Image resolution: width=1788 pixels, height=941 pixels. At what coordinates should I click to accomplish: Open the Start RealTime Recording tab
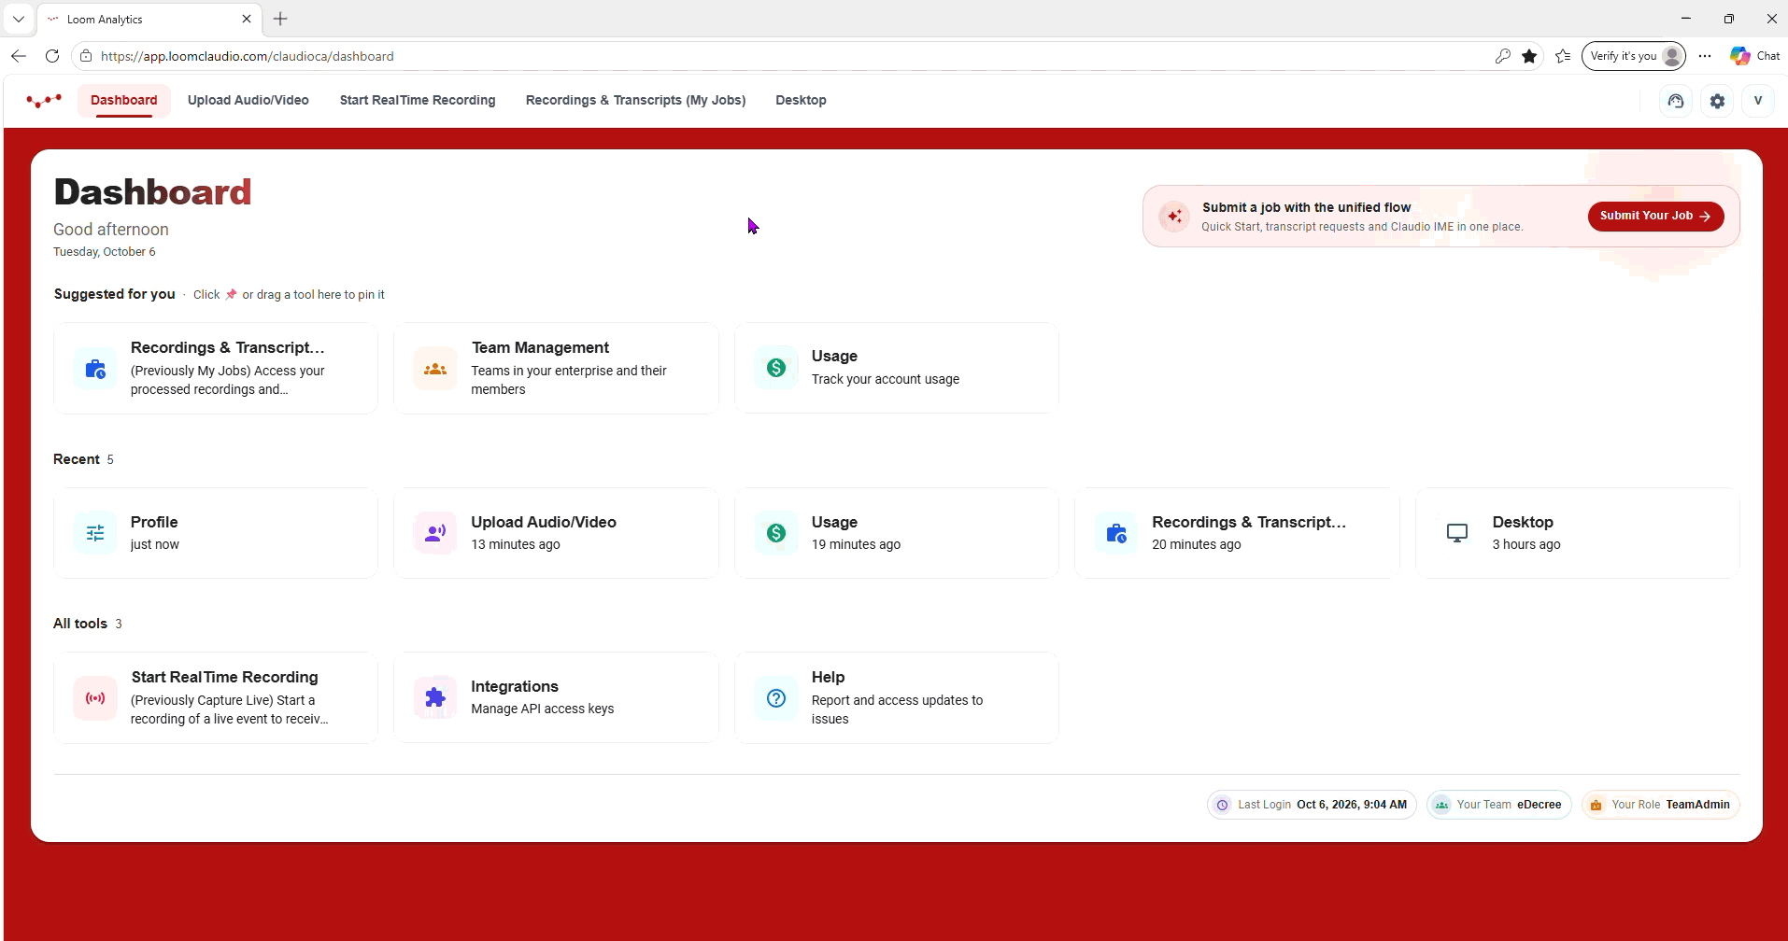click(418, 100)
